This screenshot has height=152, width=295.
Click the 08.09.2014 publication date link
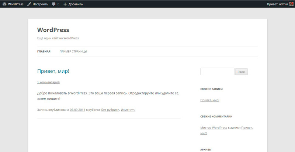(x=77, y=110)
